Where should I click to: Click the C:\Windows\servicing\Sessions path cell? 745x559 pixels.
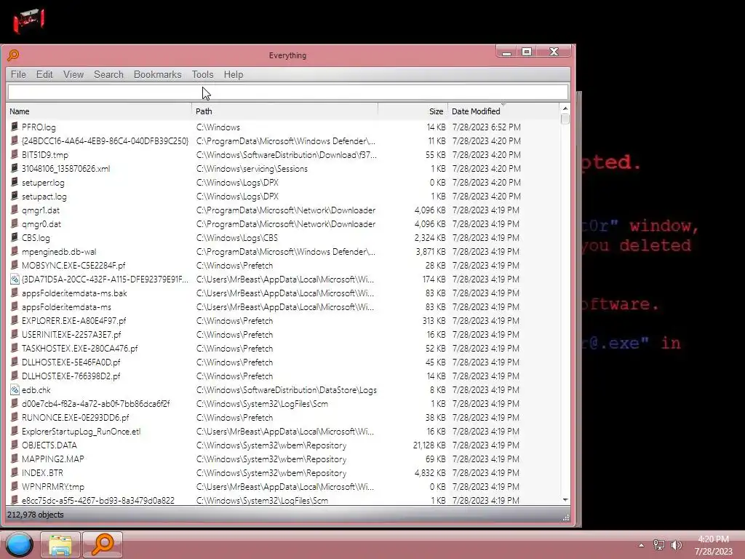tap(252, 168)
